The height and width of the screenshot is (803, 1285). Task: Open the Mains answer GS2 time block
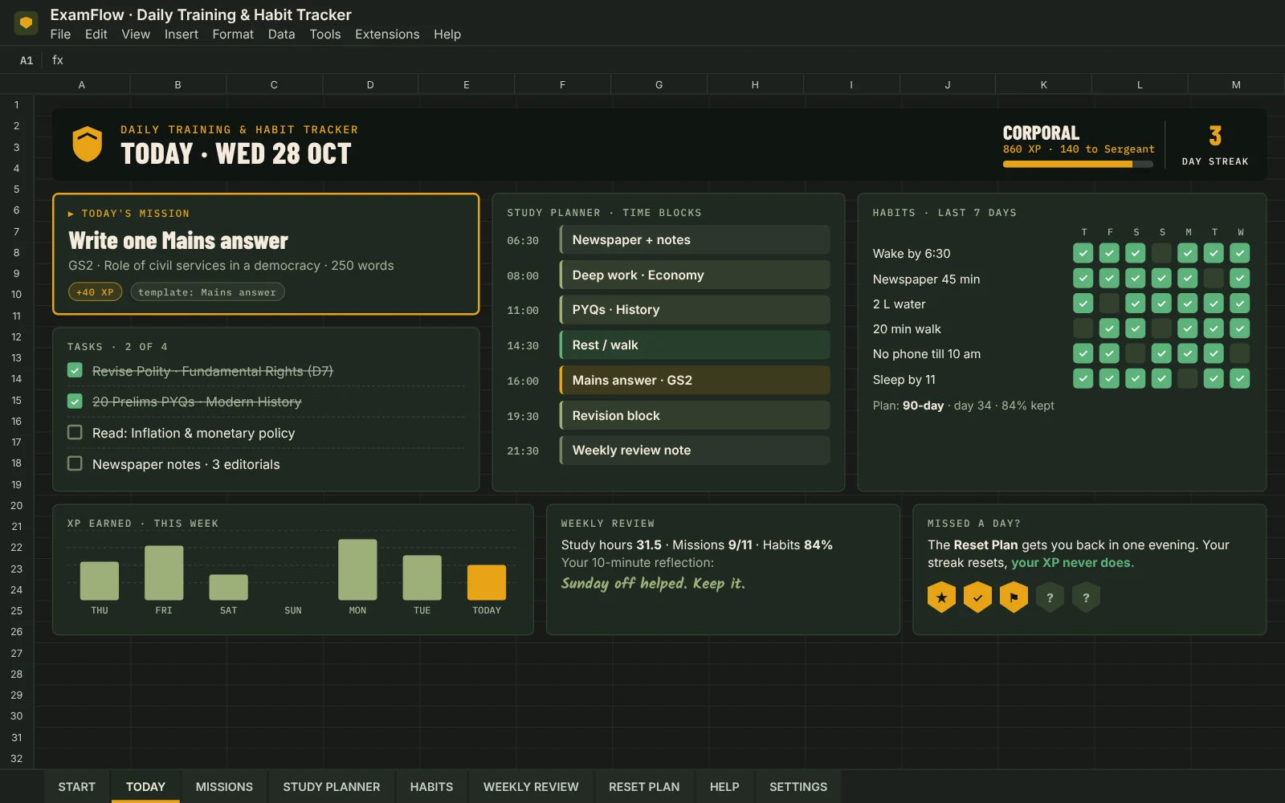[695, 380]
